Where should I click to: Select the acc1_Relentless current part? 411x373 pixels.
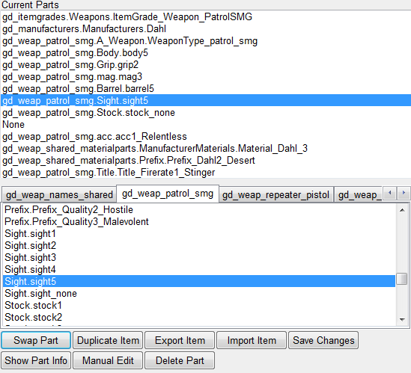[205, 136]
